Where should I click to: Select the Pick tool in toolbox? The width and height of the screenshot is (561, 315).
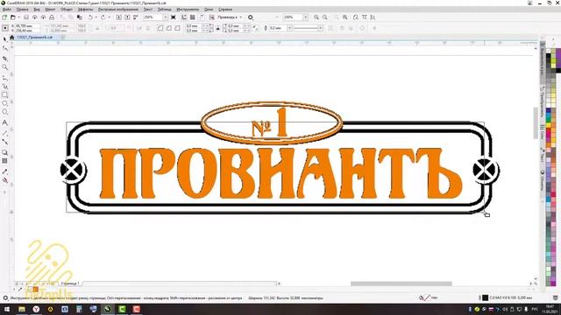4,38
